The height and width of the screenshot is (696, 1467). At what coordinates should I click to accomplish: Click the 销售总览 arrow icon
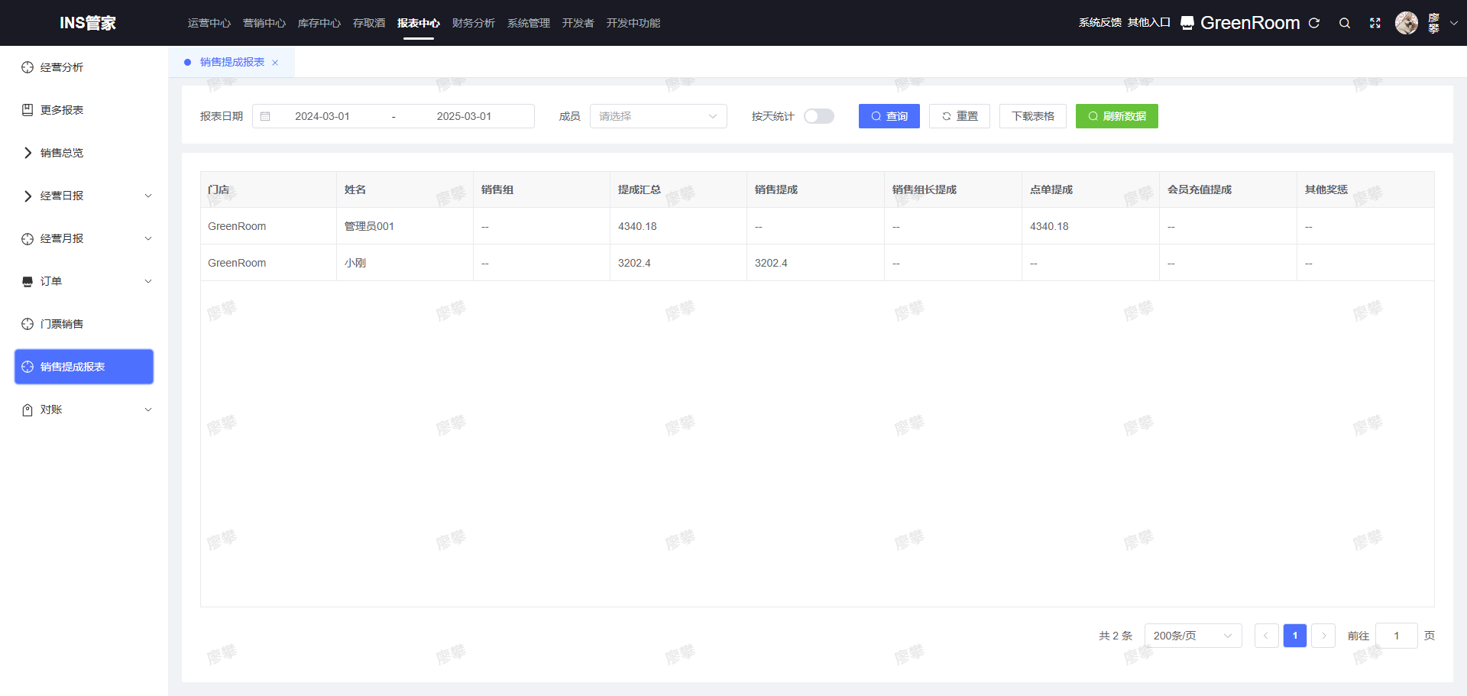[28, 153]
